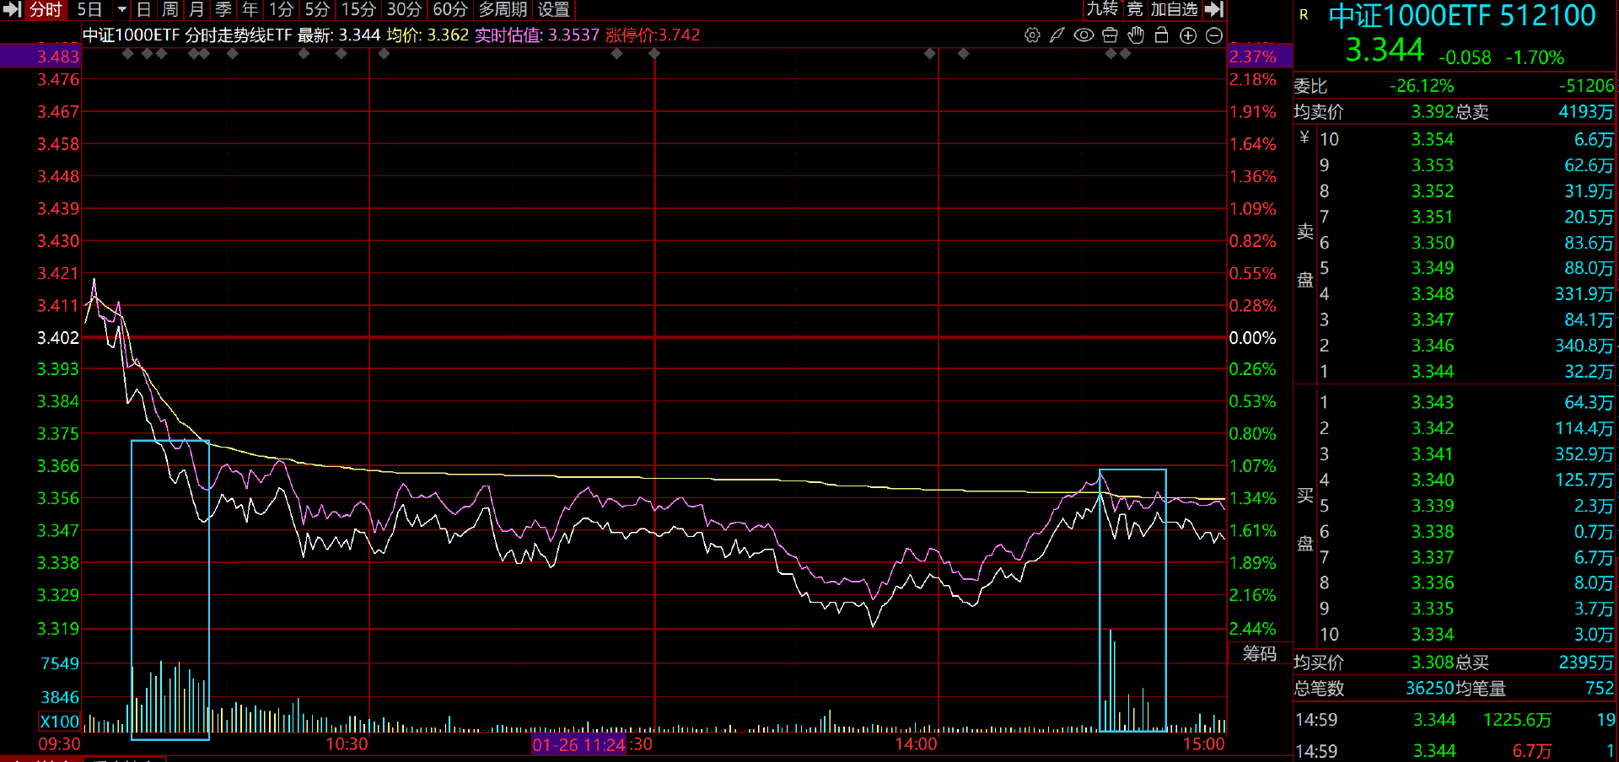Open the 多周期 multi-period view
The width and height of the screenshot is (1619, 762).
[x=503, y=9]
